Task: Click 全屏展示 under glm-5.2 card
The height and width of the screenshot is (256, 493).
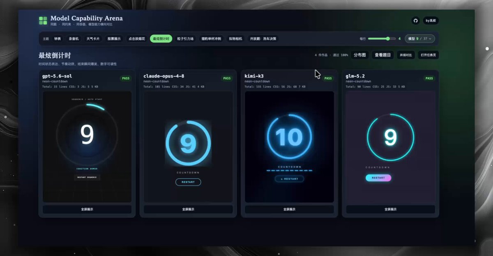Action: (390, 209)
